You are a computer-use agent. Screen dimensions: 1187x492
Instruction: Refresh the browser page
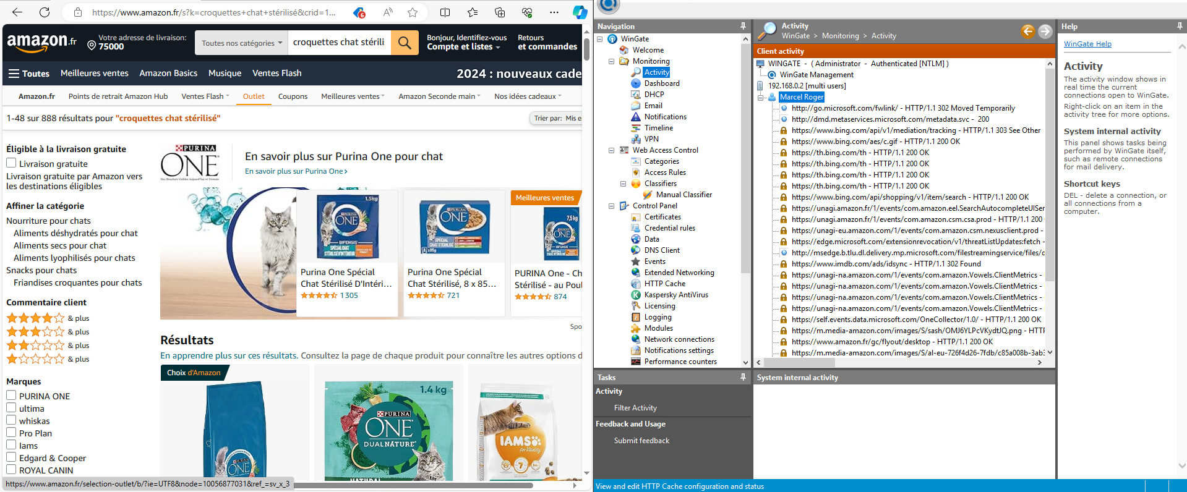tap(45, 12)
